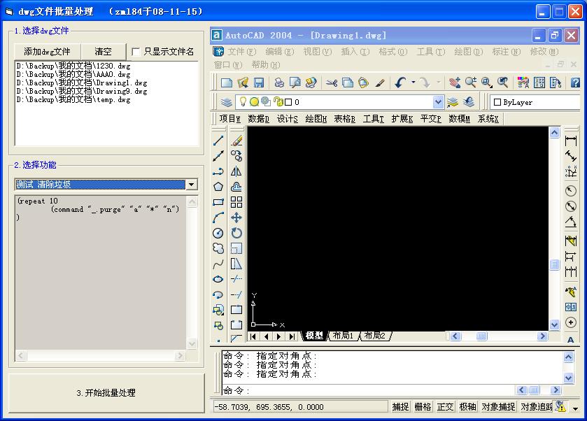587x421 pixels.
Task: Select the Ellipse draw tool
Action: coord(218,279)
